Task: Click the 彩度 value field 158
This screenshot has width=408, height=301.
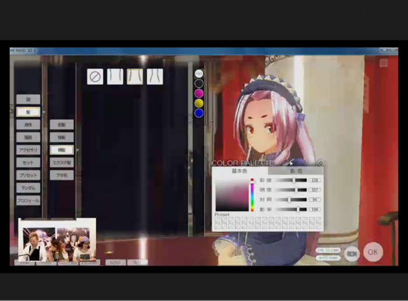Action: coord(315,180)
